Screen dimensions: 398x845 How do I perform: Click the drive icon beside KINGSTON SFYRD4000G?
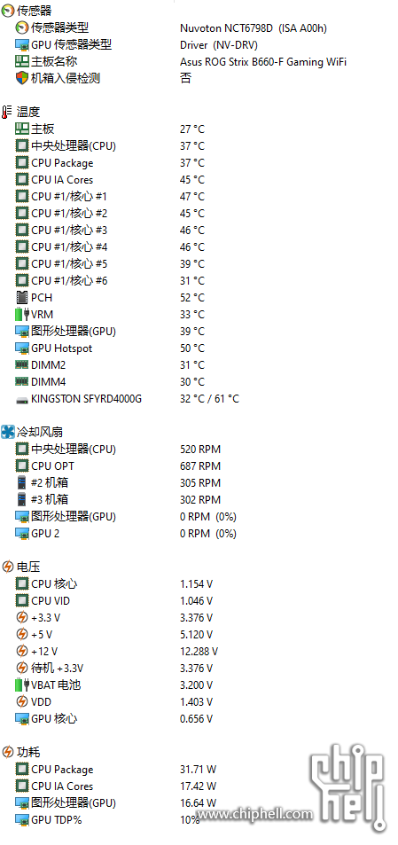coord(22,400)
